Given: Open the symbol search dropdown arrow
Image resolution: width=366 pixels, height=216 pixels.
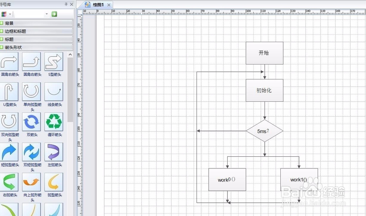Looking at the screenshot, I should pyautogui.click(x=47, y=14).
